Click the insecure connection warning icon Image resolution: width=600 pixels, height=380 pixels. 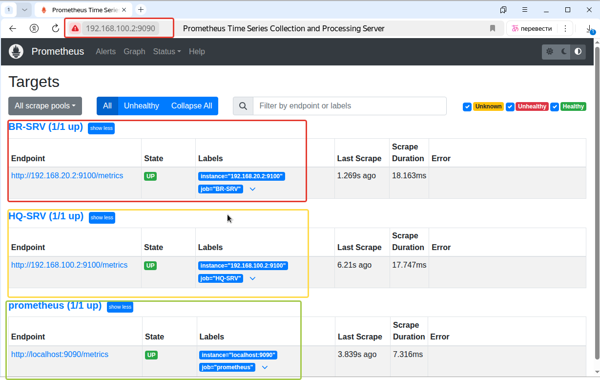click(75, 28)
